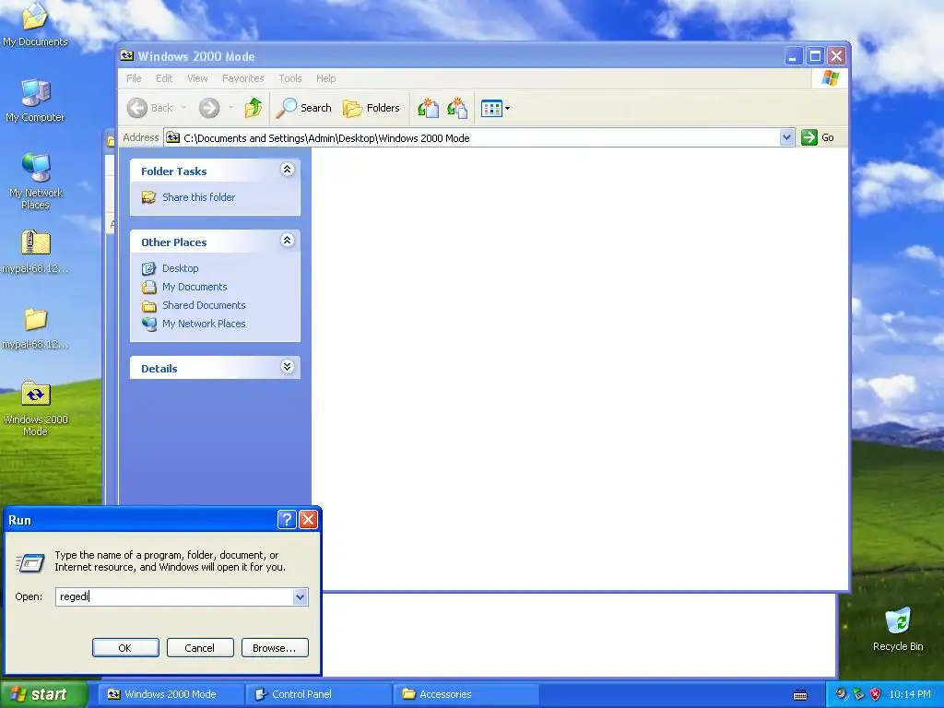Switch to Control Panel taskbar button
Screen dimensions: 944x708
click(319, 694)
